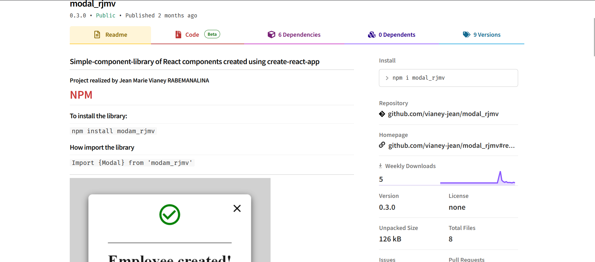Viewport: 595px width, 262px height.
Task: Click the 'npm install modam_rjmv' code snippet
Action: pos(113,131)
